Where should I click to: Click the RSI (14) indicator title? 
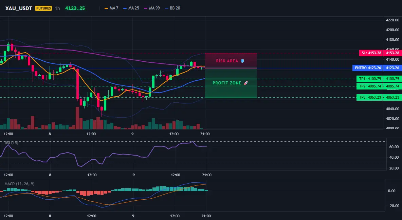click(12, 143)
